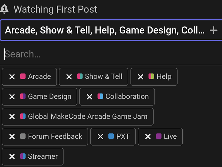Remove Show & Tell using its X icon
The height and width of the screenshot is (167, 222).
69,77
